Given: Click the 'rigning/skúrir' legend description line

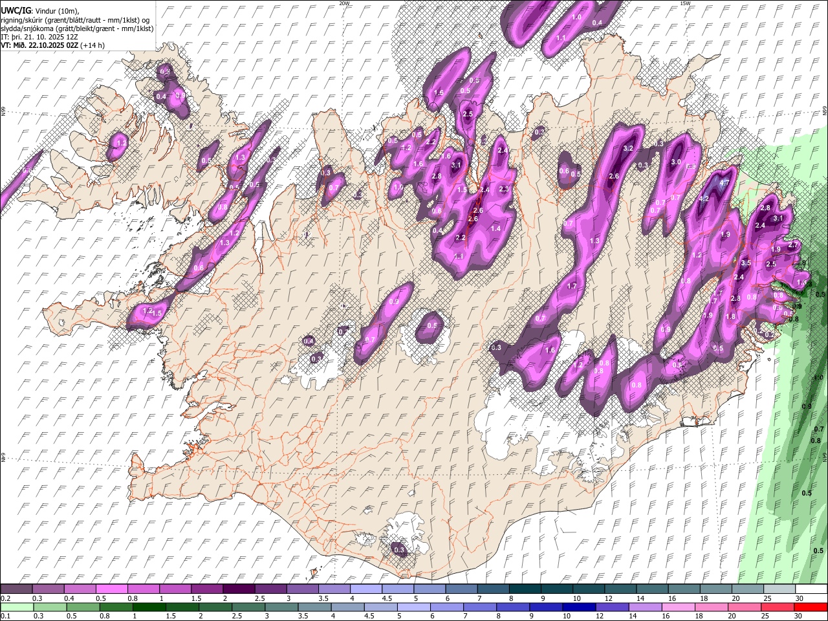Looking at the screenshot, I should 76,19.
